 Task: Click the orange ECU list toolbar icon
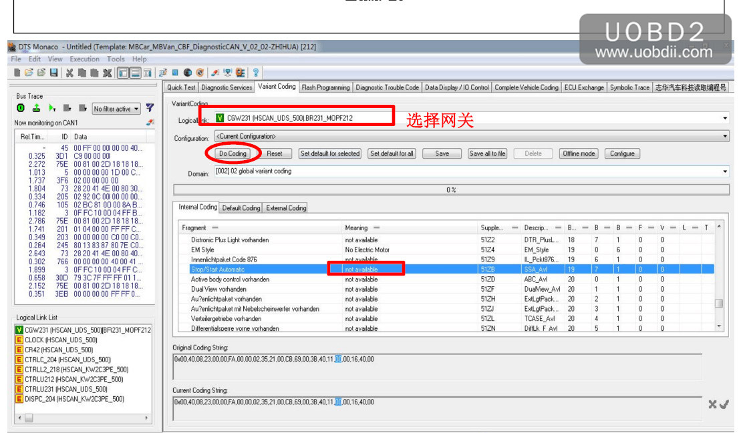(x=240, y=73)
